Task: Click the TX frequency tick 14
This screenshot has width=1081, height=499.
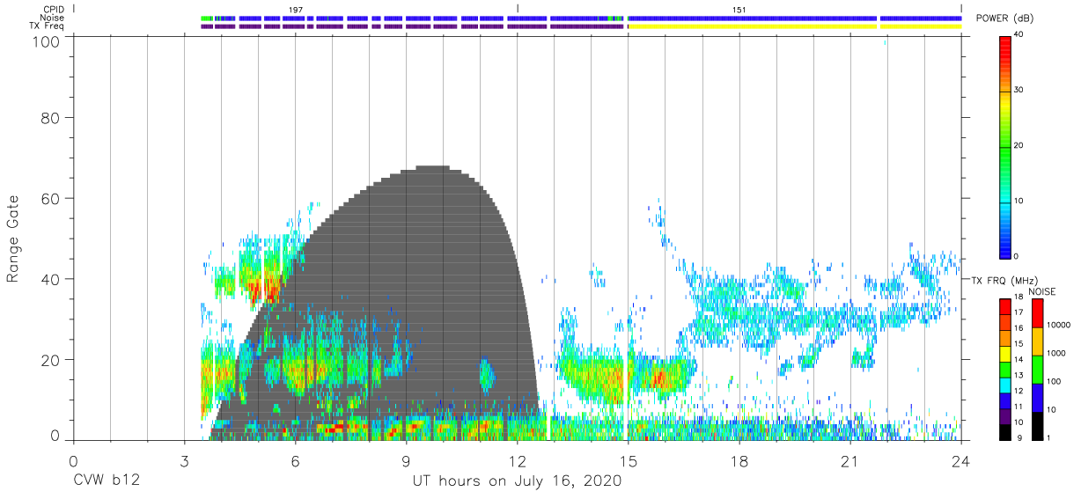Action: [x=1018, y=359]
